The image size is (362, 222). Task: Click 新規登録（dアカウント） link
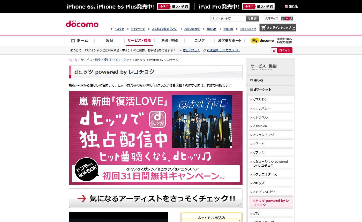[223, 50]
